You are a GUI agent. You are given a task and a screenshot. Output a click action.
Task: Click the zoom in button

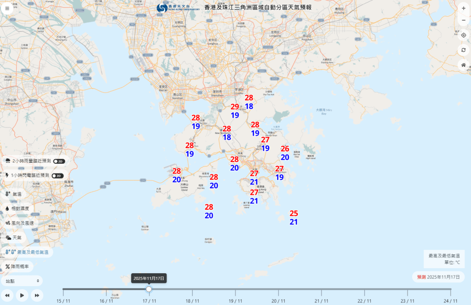[464, 8]
